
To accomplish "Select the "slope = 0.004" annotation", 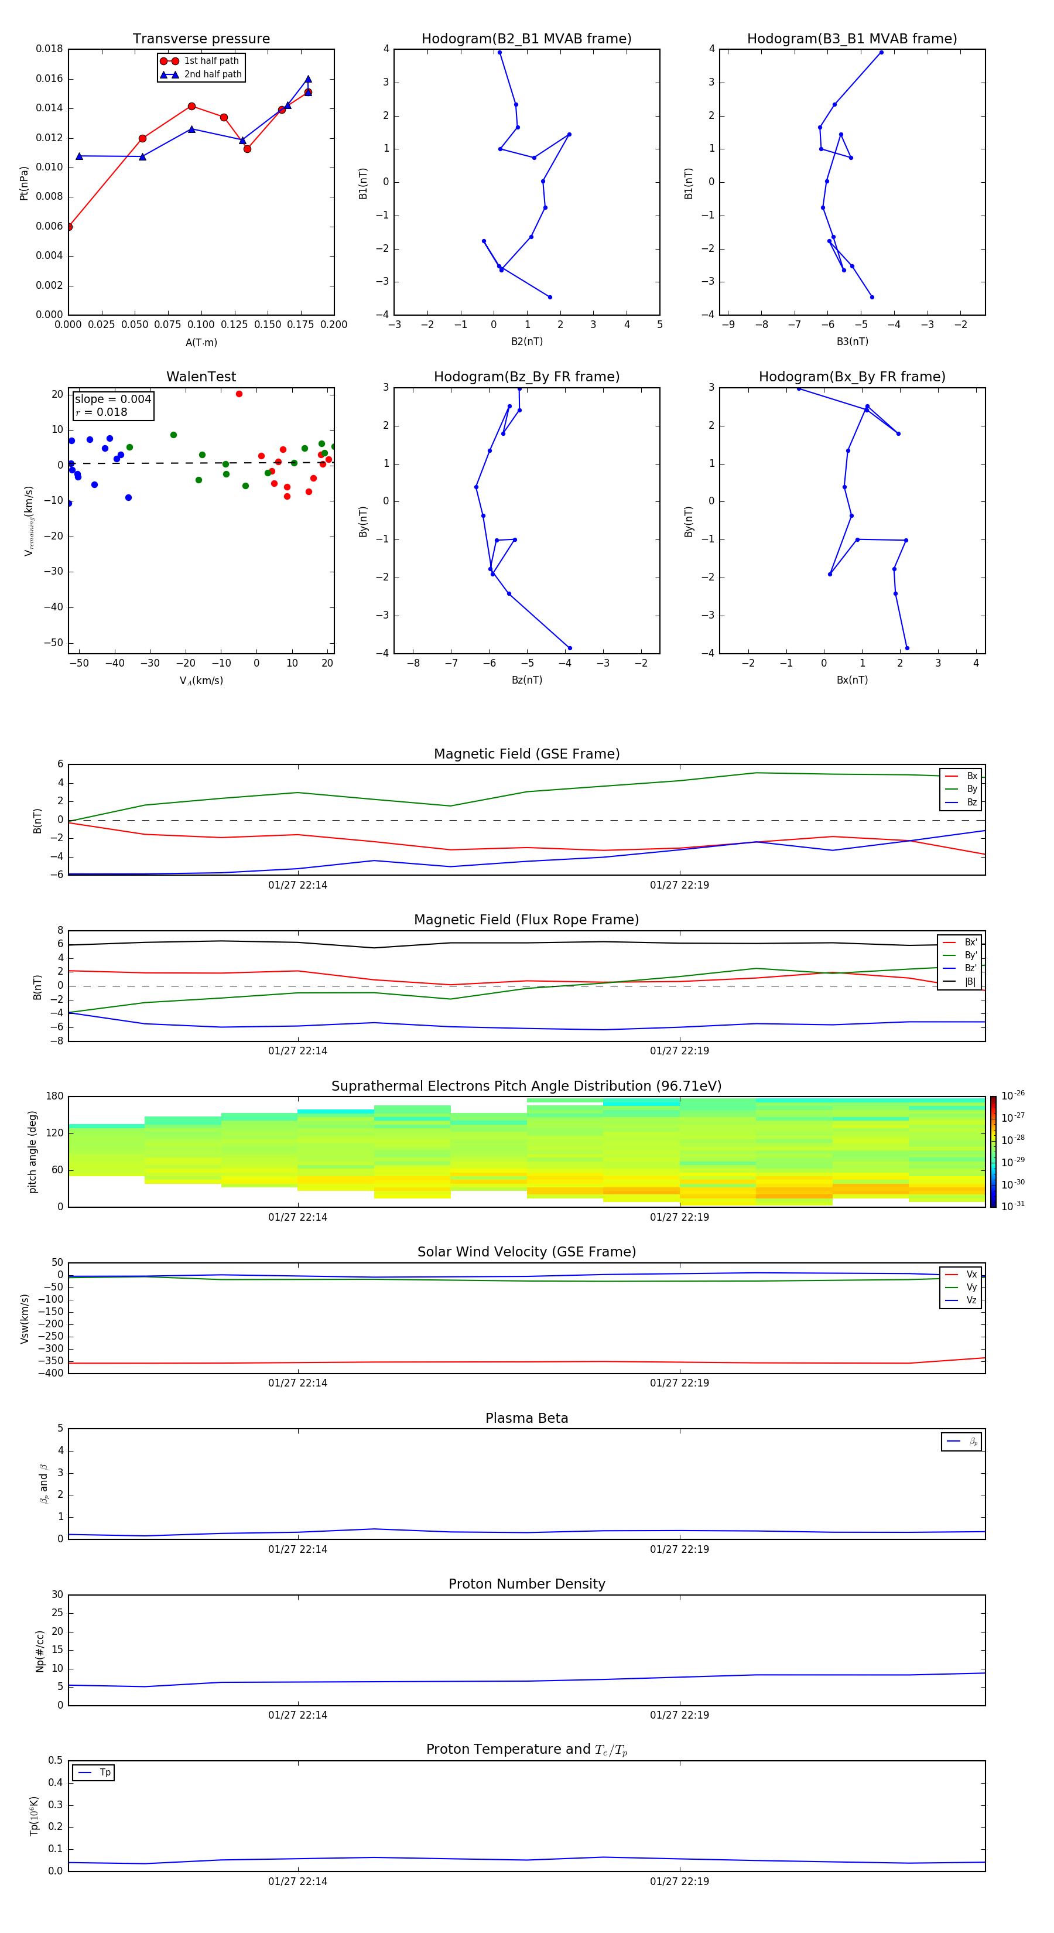I will [x=113, y=399].
